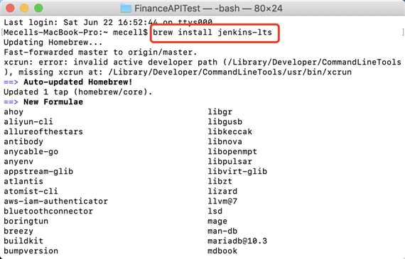
Task: Click the formula name 'appstream-glib'
Action: (38, 172)
